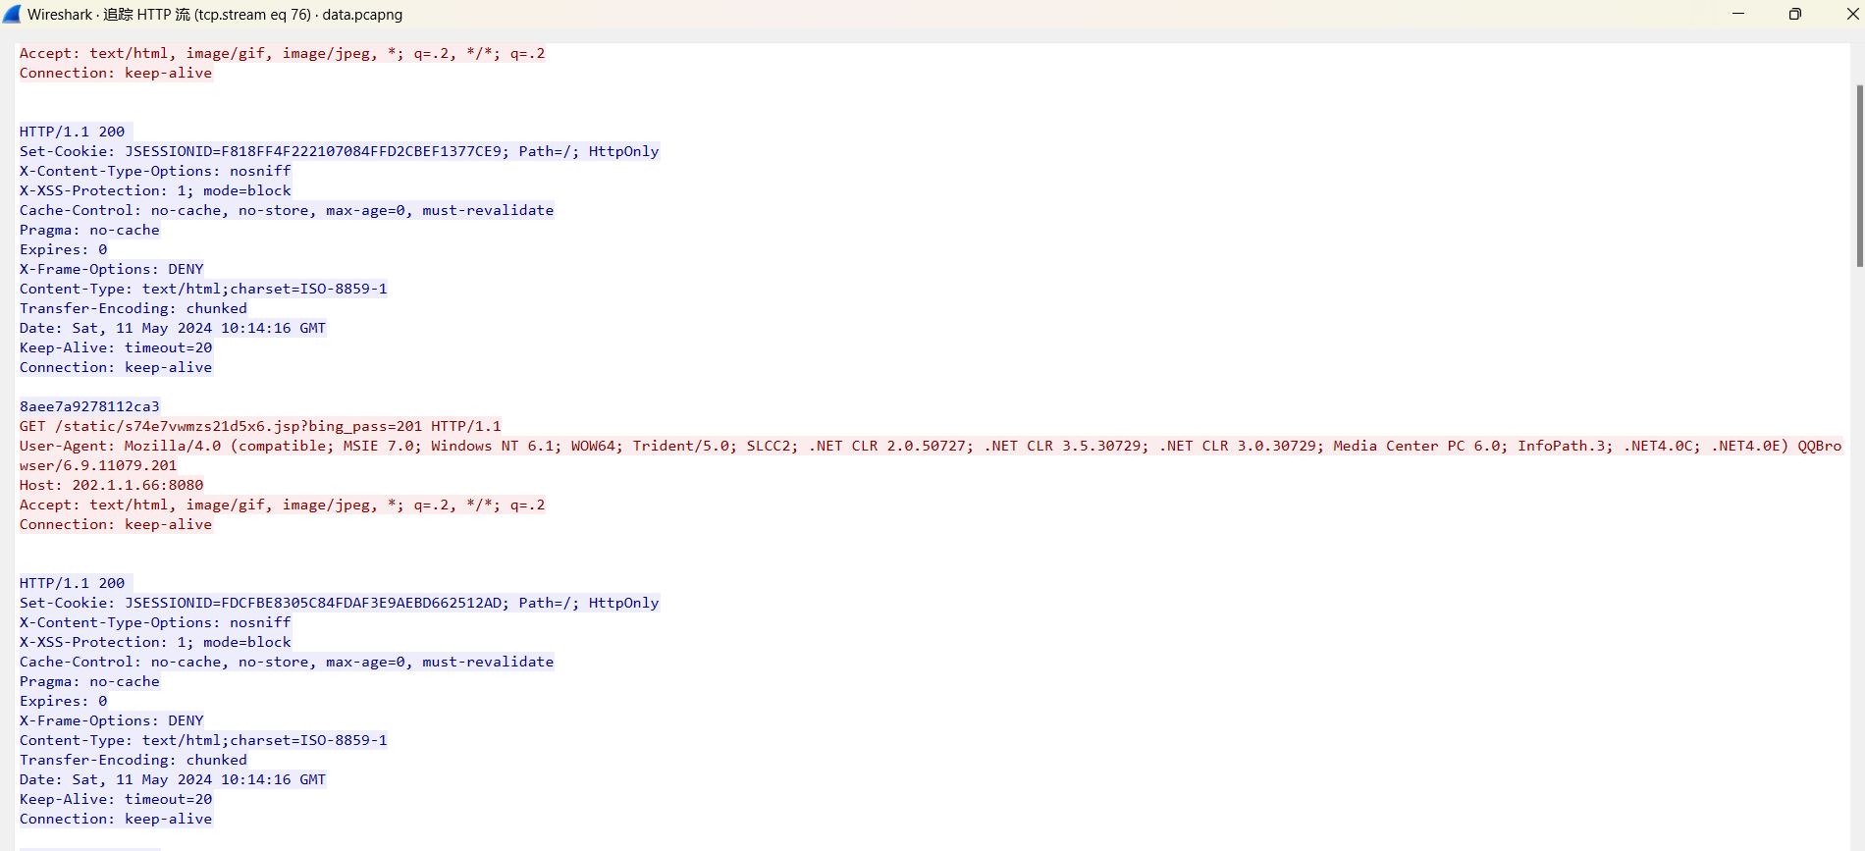Click the User-Agent Mozilla/4.0 header line
The width and height of the screenshot is (1865, 851).
[931, 446]
